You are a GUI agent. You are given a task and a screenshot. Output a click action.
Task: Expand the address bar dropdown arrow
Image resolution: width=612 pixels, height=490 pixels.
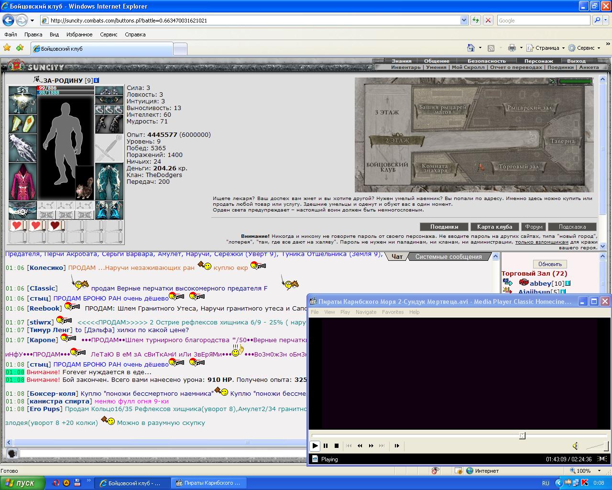[464, 21]
